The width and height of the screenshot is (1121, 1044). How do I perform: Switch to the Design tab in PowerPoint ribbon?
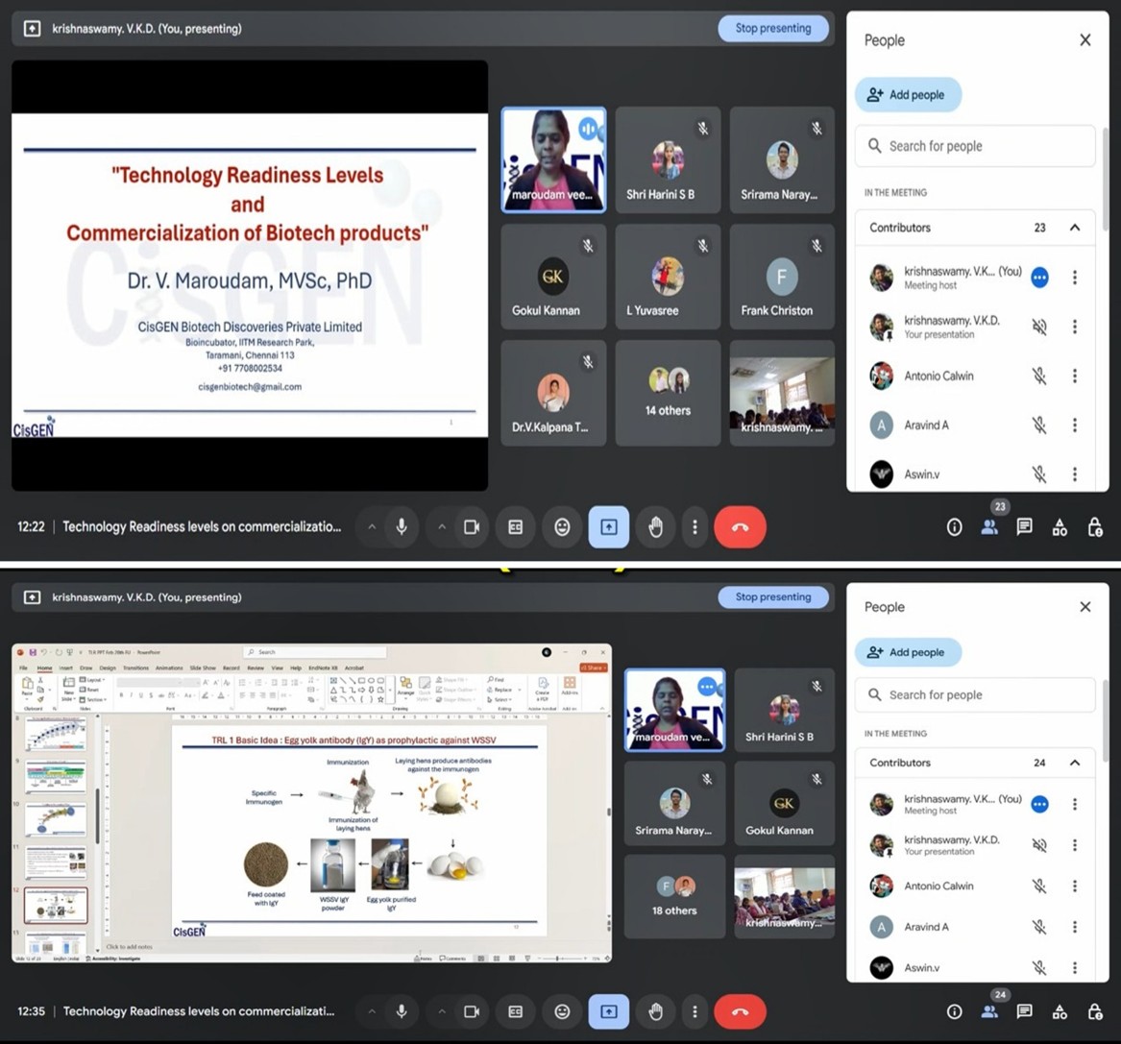click(x=108, y=668)
